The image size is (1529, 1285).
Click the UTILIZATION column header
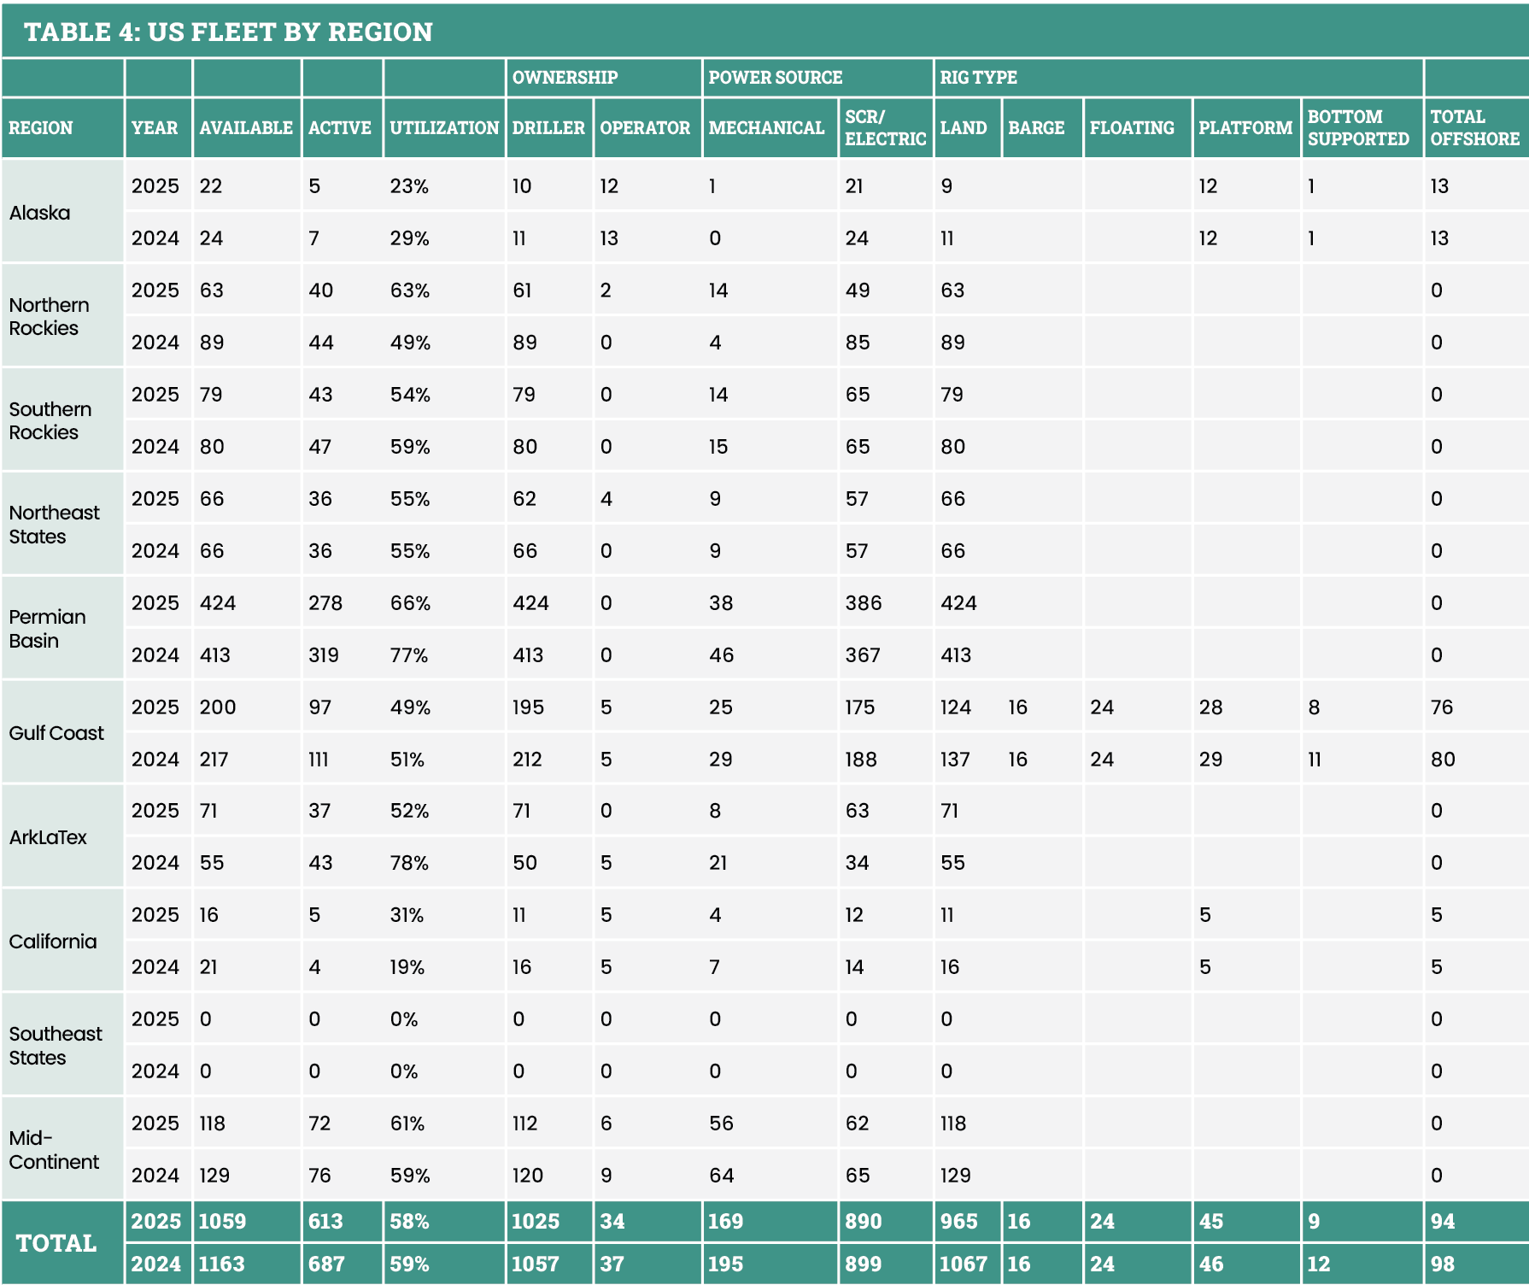tap(443, 128)
